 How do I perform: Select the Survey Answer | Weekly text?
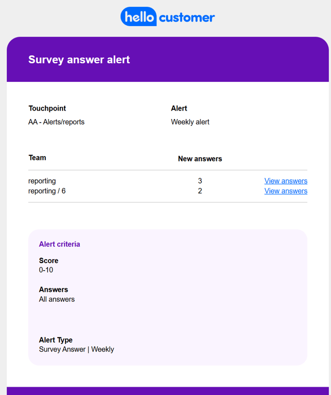[x=77, y=350]
